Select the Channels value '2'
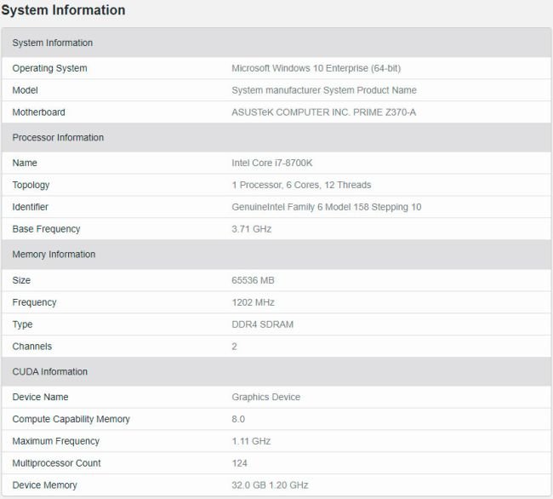553x499 pixels. point(235,347)
